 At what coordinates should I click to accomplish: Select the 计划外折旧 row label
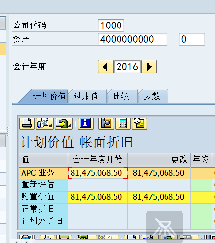(43, 221)
